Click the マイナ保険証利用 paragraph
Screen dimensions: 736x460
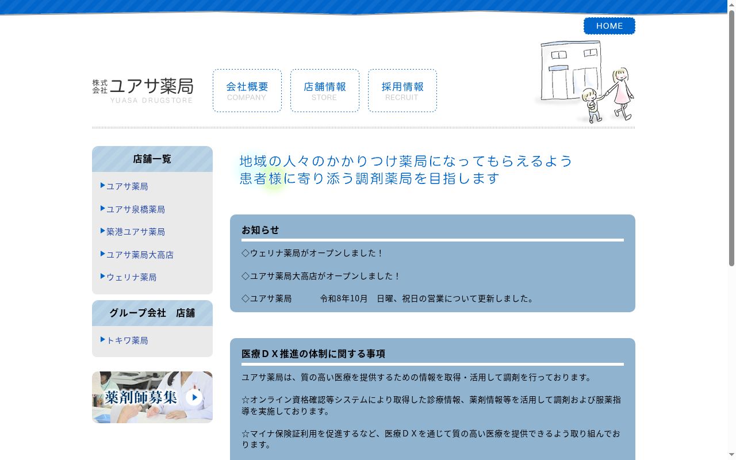(431, 439)
